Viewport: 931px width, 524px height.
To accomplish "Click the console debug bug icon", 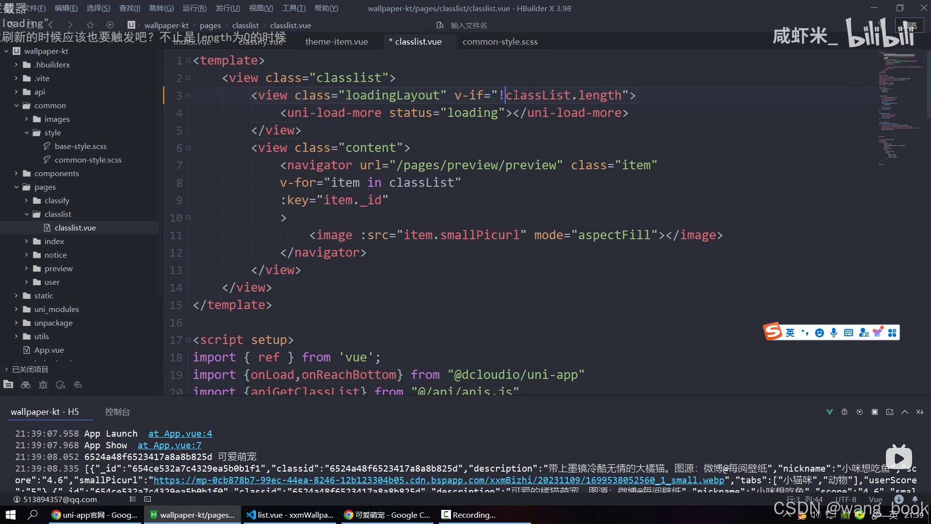I will point(844,412).
